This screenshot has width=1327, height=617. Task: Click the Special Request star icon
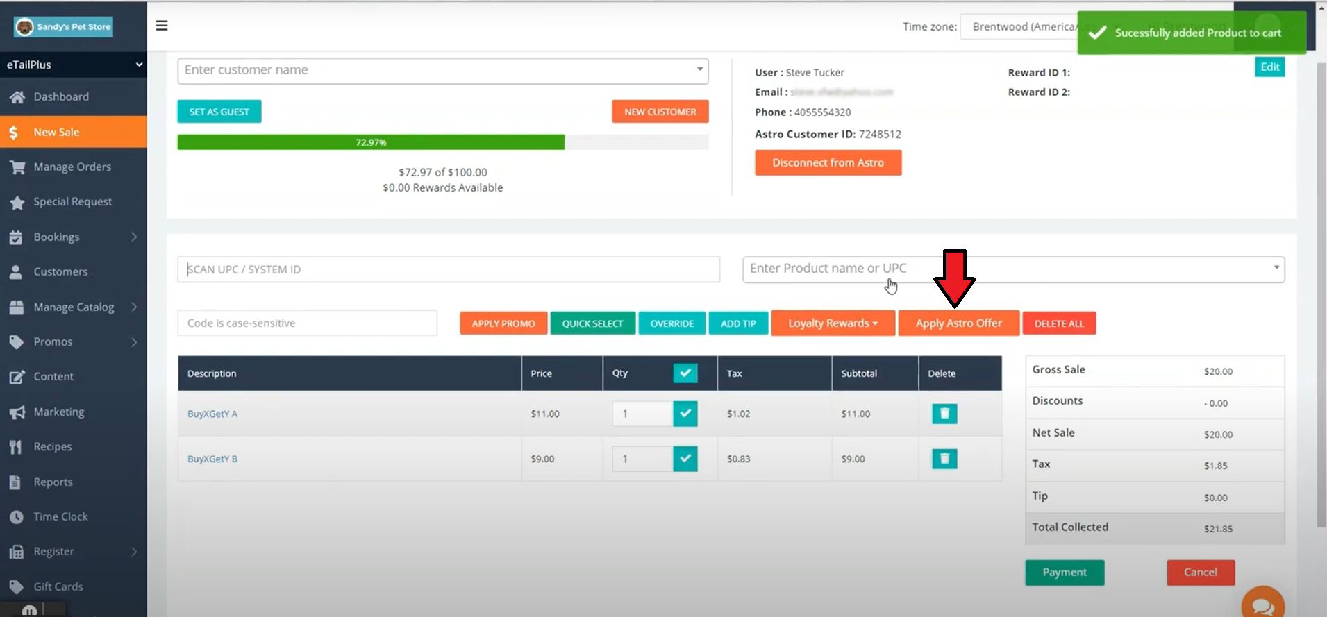[17, 202]
